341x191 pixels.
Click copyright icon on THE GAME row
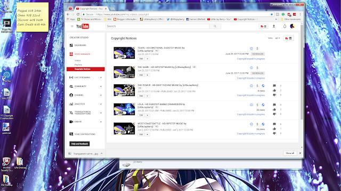251,68
